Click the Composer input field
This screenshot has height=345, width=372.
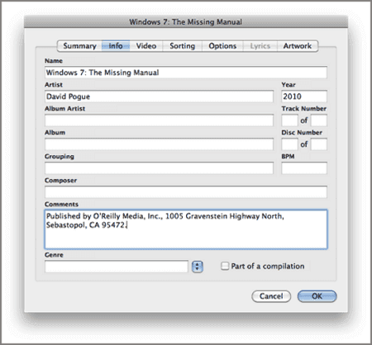(186, 192)
